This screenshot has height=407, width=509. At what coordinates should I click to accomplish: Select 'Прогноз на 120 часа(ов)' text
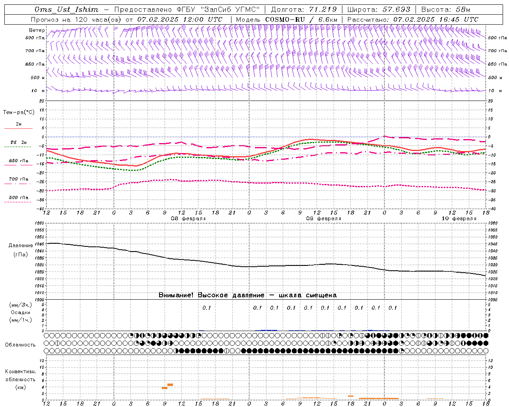76,19
